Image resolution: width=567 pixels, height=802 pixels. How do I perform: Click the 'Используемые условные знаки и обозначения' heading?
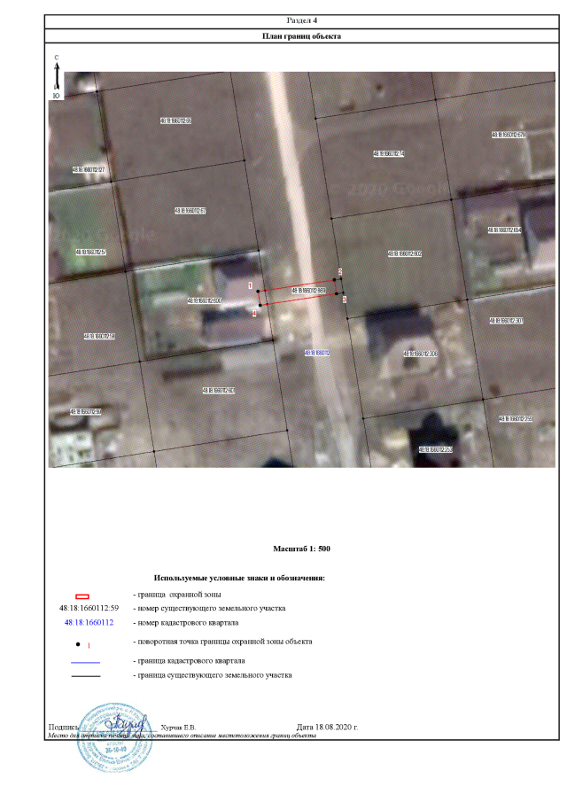(239, 578)
